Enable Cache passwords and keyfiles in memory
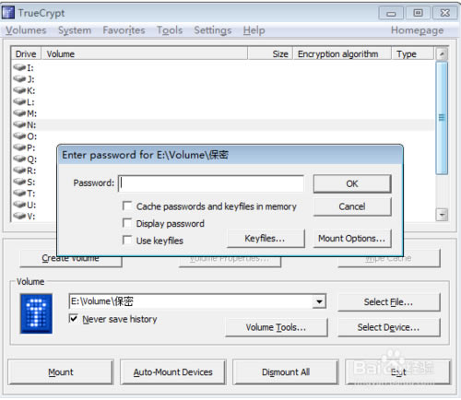Viewport: 461px width, 400px height. click(x=127, y=206)
